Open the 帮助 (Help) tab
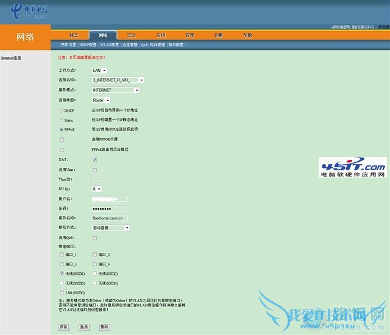The width and height of the screenshot is (390, 335). pos(248,35)
